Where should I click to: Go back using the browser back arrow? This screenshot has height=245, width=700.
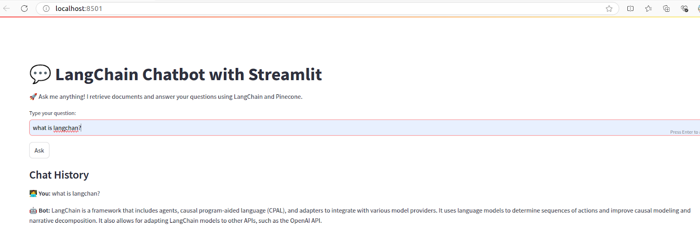coord(7,8)
